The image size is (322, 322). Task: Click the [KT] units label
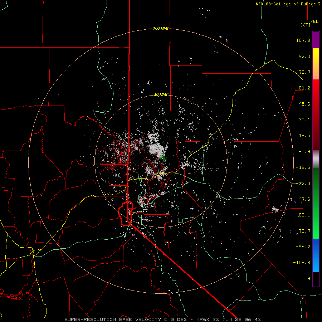(306, 25)
